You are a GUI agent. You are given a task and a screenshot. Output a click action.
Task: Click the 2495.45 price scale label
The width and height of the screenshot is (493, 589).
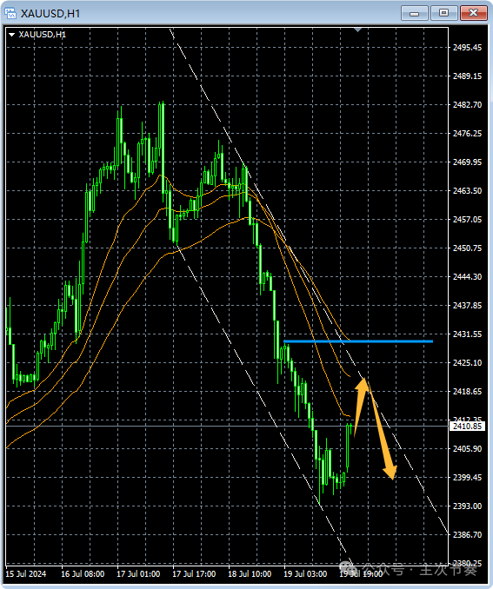tap(467, 47)
